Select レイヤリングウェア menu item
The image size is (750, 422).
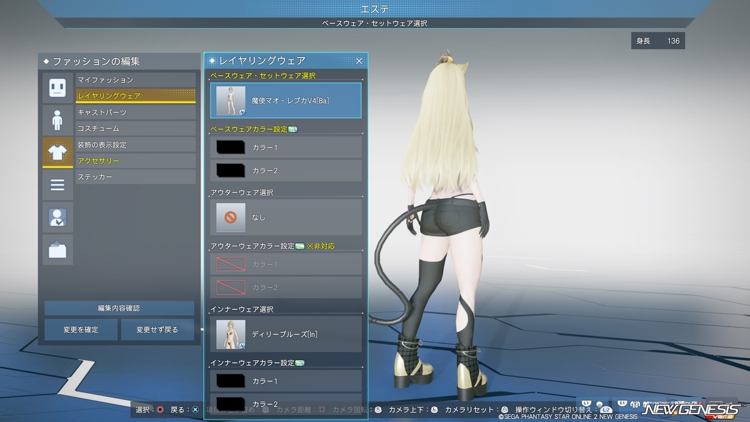point(136,96)
